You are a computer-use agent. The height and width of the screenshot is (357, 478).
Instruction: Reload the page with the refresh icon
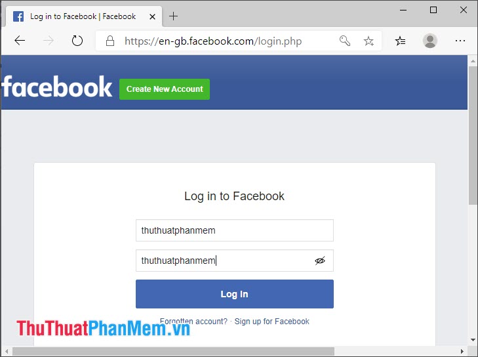[x=77, y=41]
